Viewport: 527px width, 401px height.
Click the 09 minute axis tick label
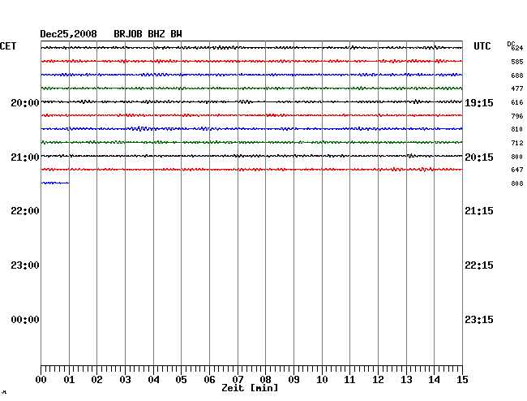click(x=293, y=380)
